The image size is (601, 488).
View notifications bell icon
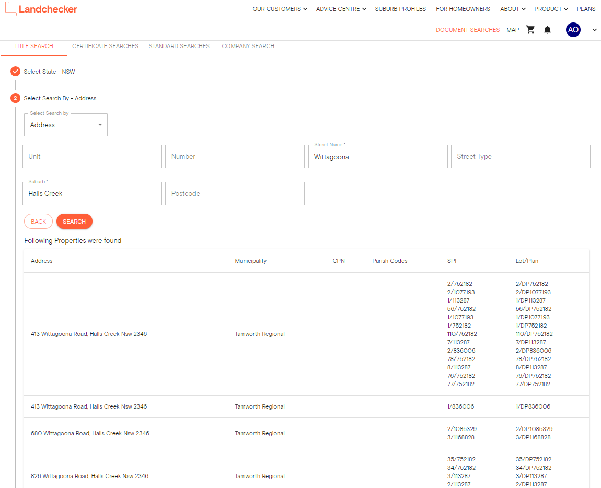coord(547,29)
